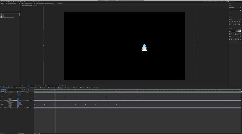Select layer 2 name in timeline
This screenshot has width=242, height=134.
(13, 100)
